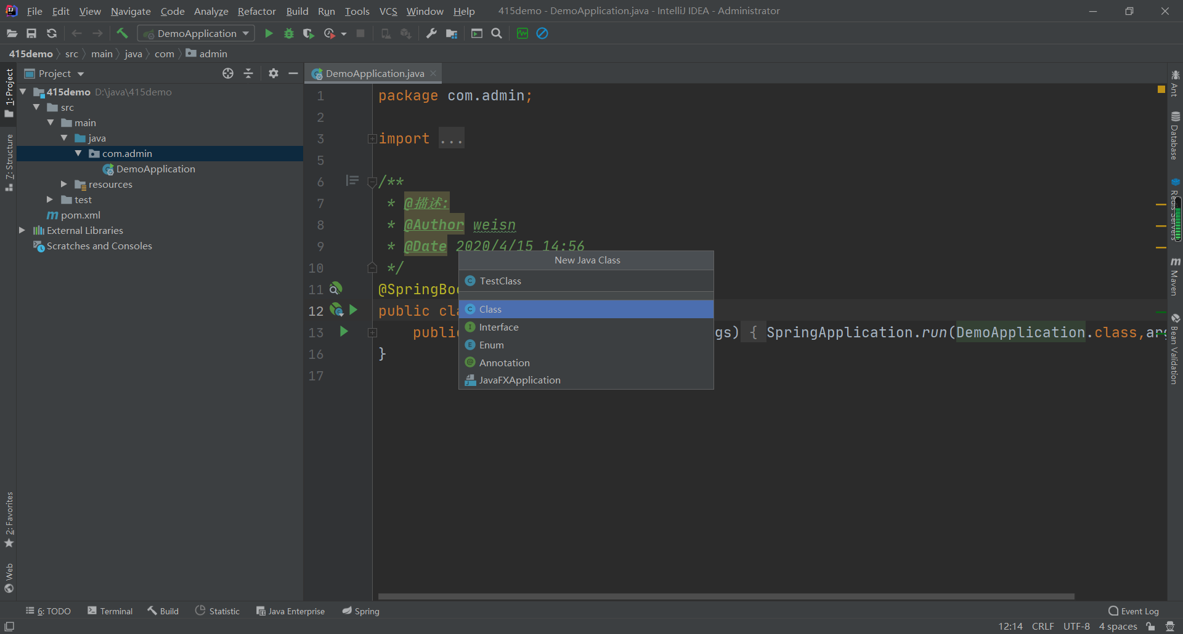Change file encoding UTF-8 in the status bar

[x=1076, y=626]
